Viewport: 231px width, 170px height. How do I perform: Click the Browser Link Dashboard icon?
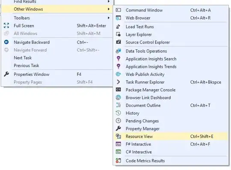[x=118, y=98]
